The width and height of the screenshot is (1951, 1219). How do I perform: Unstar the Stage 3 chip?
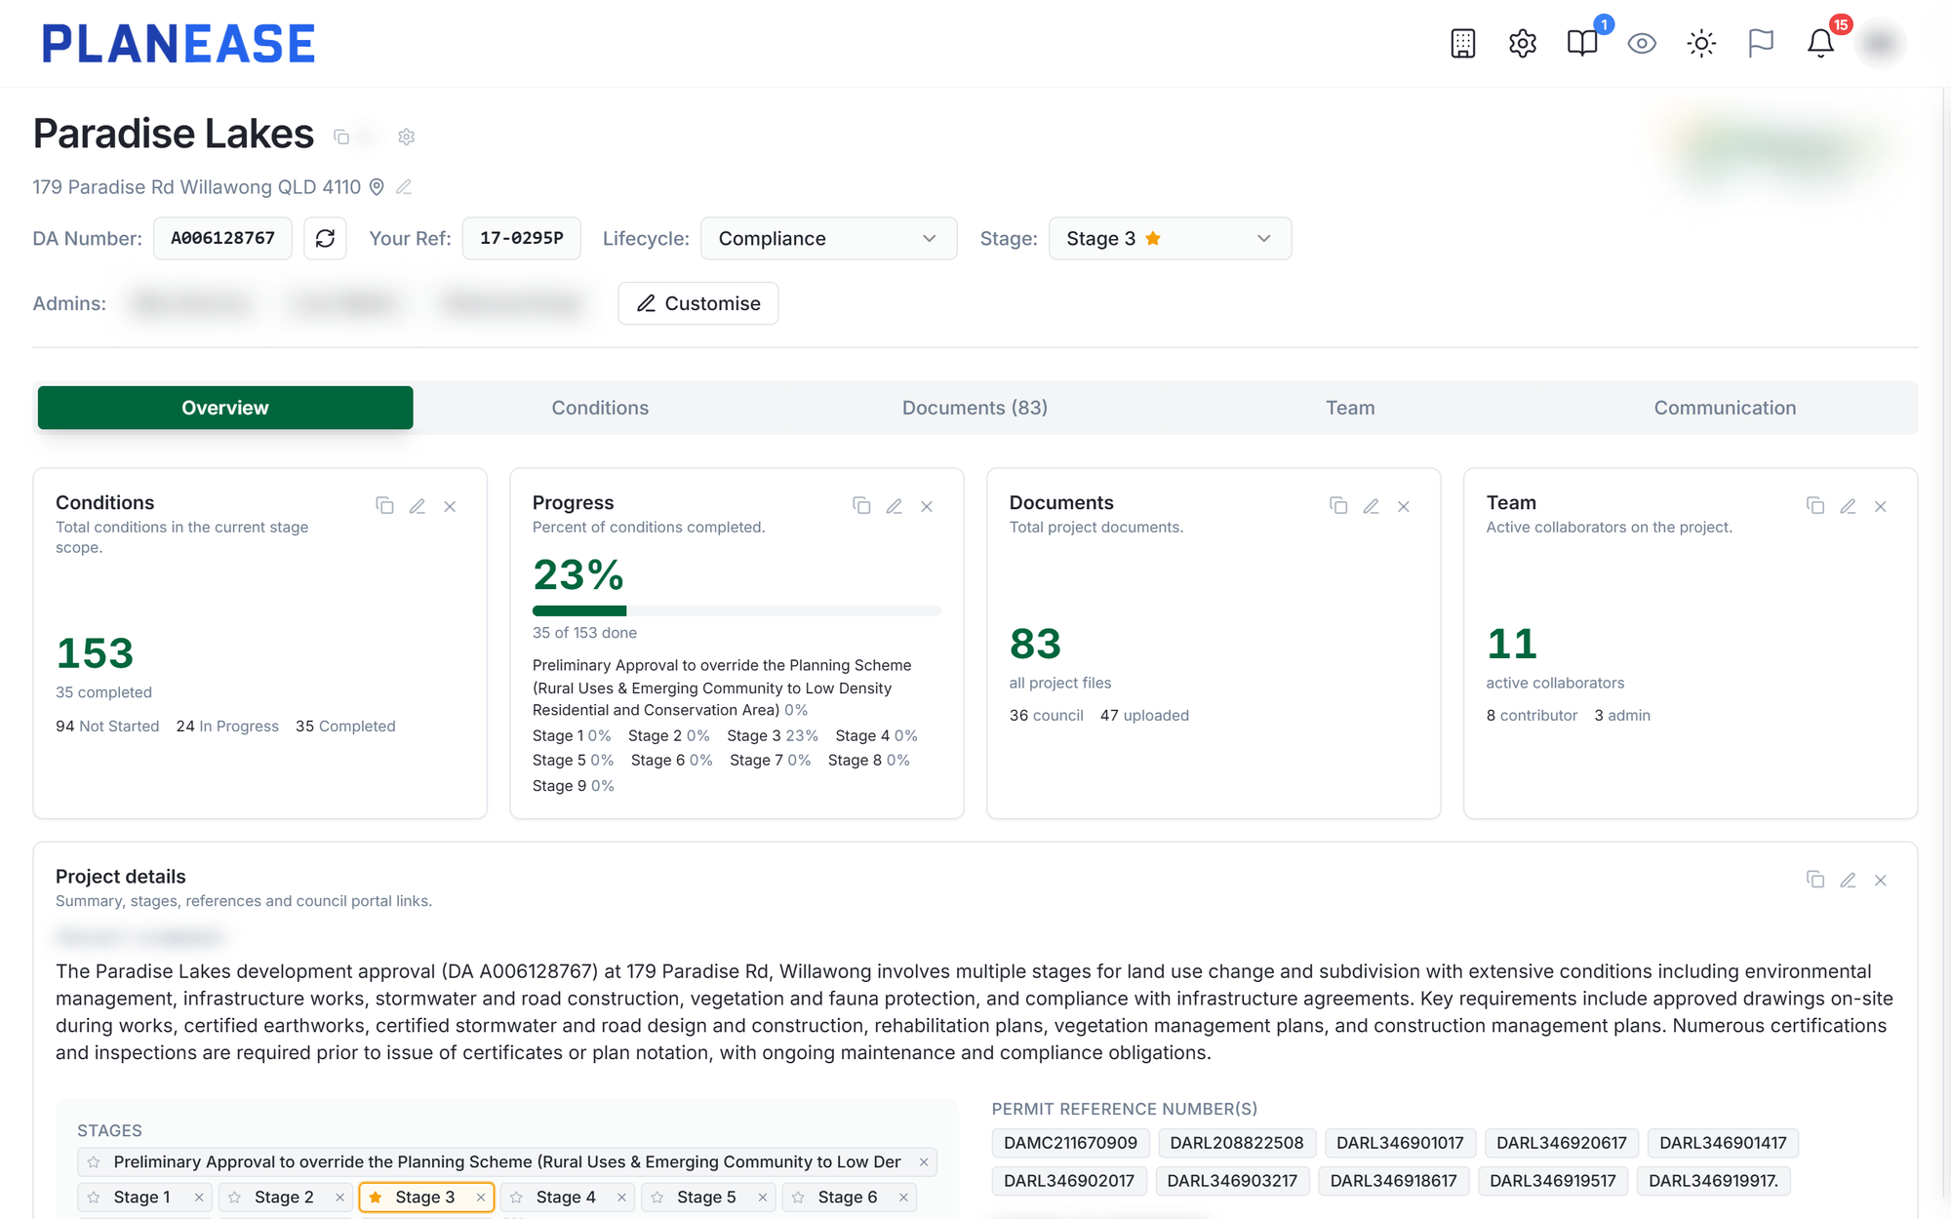click(x=376, y=1197)
